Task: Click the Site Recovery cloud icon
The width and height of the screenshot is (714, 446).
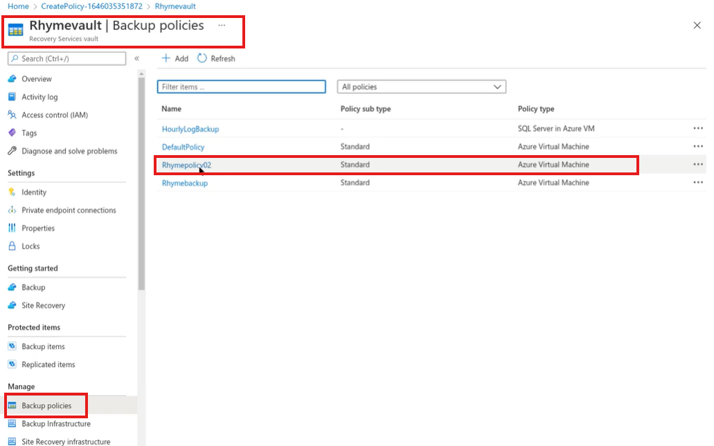Action: pos(12,305)
